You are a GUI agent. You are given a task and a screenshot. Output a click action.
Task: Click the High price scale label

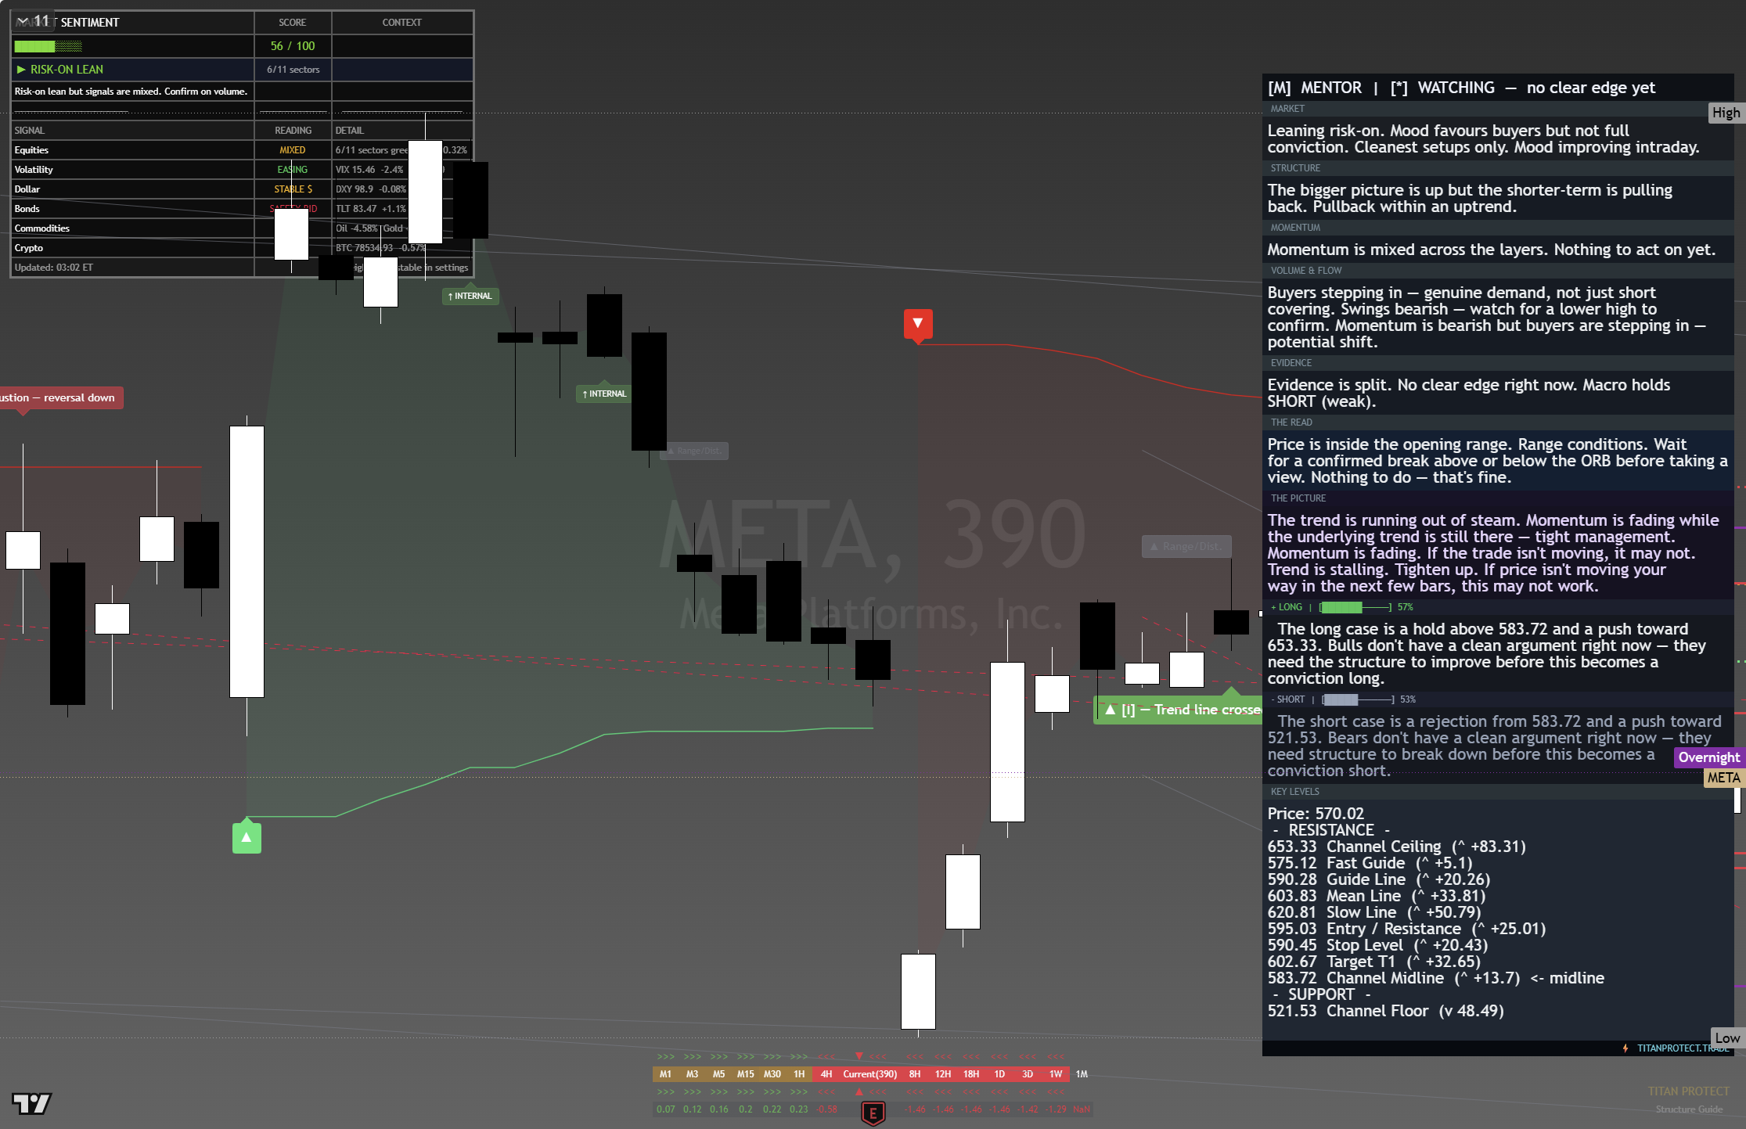[x=1726, y=113]
